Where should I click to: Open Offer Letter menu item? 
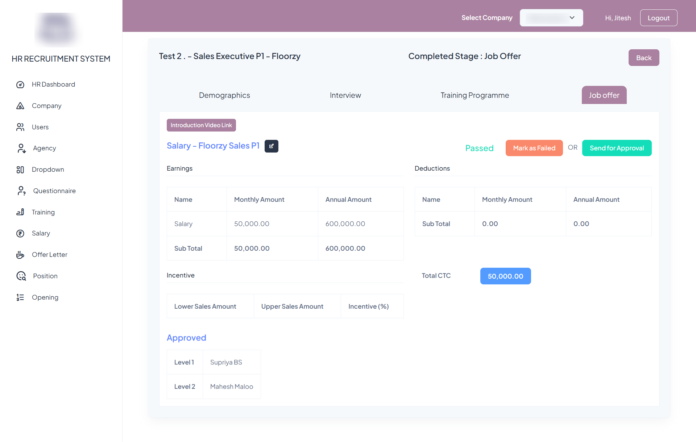pos(50,255)
